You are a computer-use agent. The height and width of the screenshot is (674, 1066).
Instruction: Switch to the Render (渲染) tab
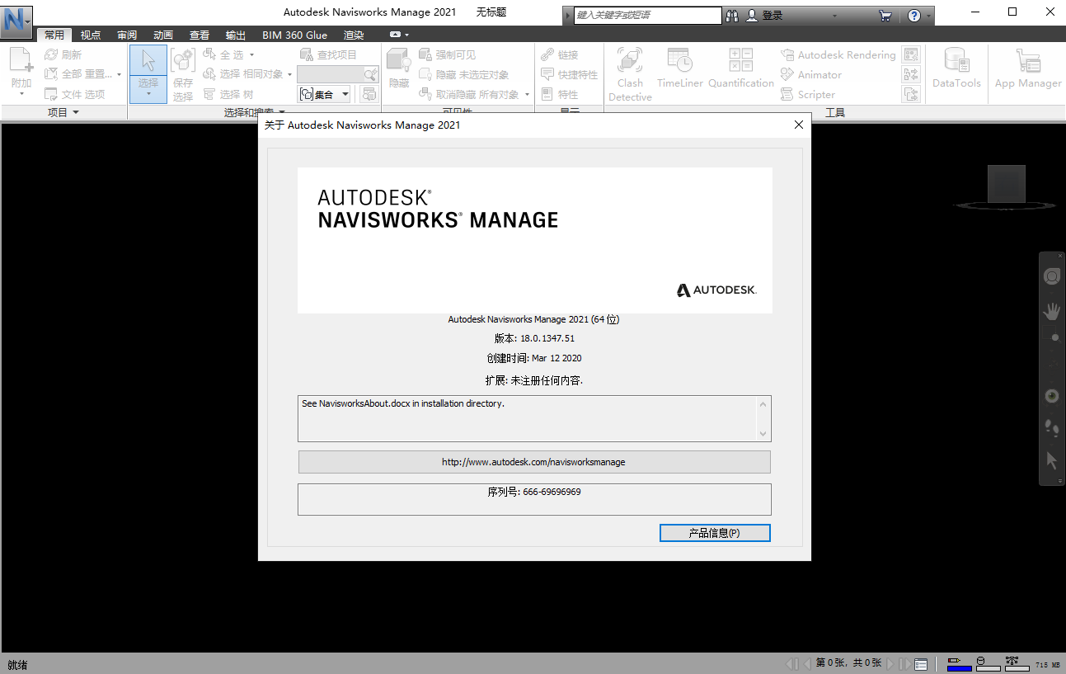tap(354, 35)
